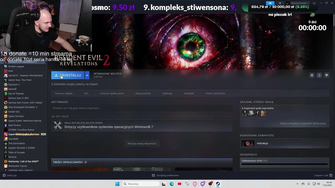Add game to favorites with heart icon
This screenshot has height=188, width=335.
(327, 75)
